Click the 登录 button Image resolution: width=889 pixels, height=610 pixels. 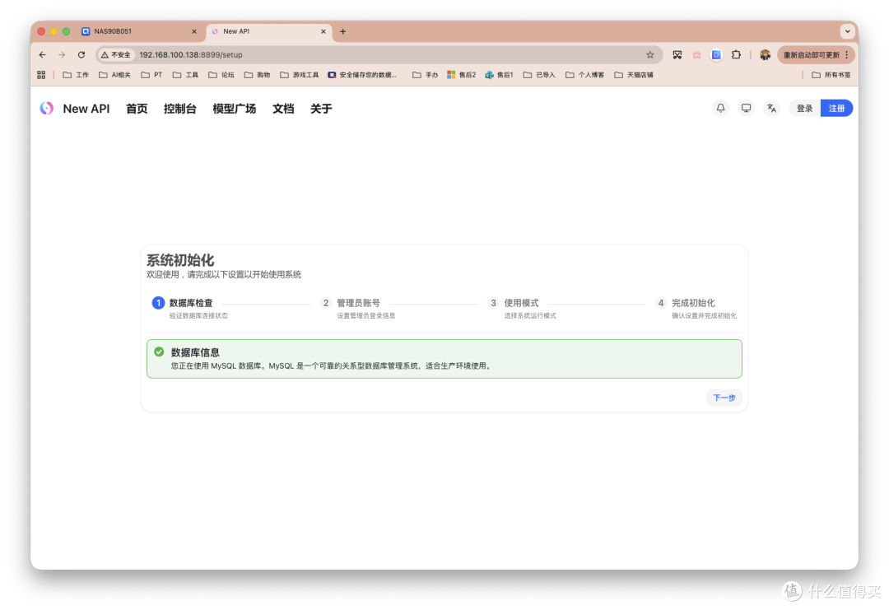(804, 109)
